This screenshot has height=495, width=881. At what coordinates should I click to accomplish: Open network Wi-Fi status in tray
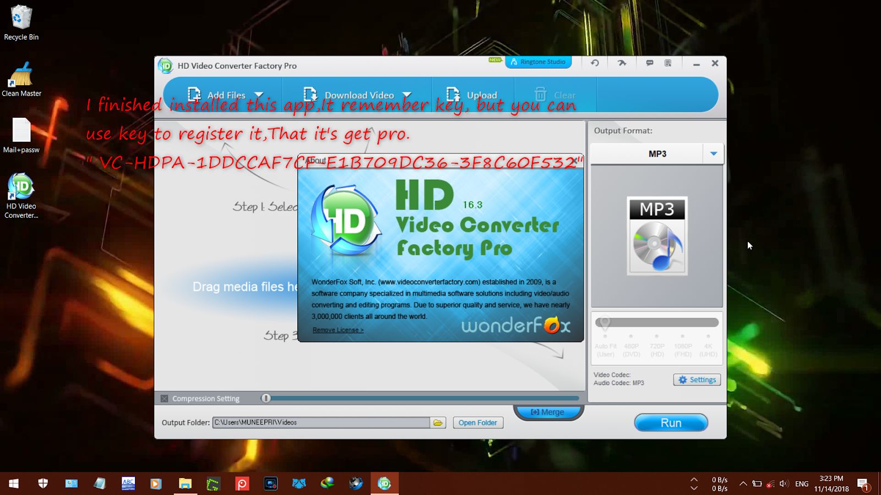coord(771,484)
